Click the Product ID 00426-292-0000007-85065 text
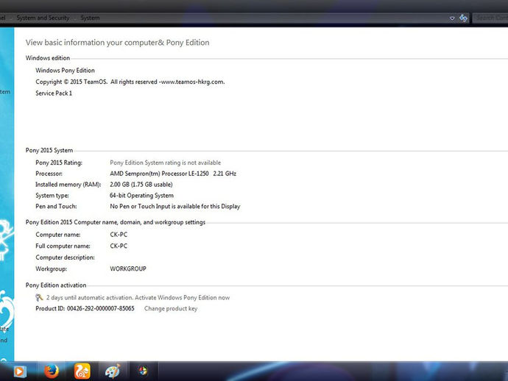Image resolution: width=508 pixels, height=381 pixels. [85, 308]
